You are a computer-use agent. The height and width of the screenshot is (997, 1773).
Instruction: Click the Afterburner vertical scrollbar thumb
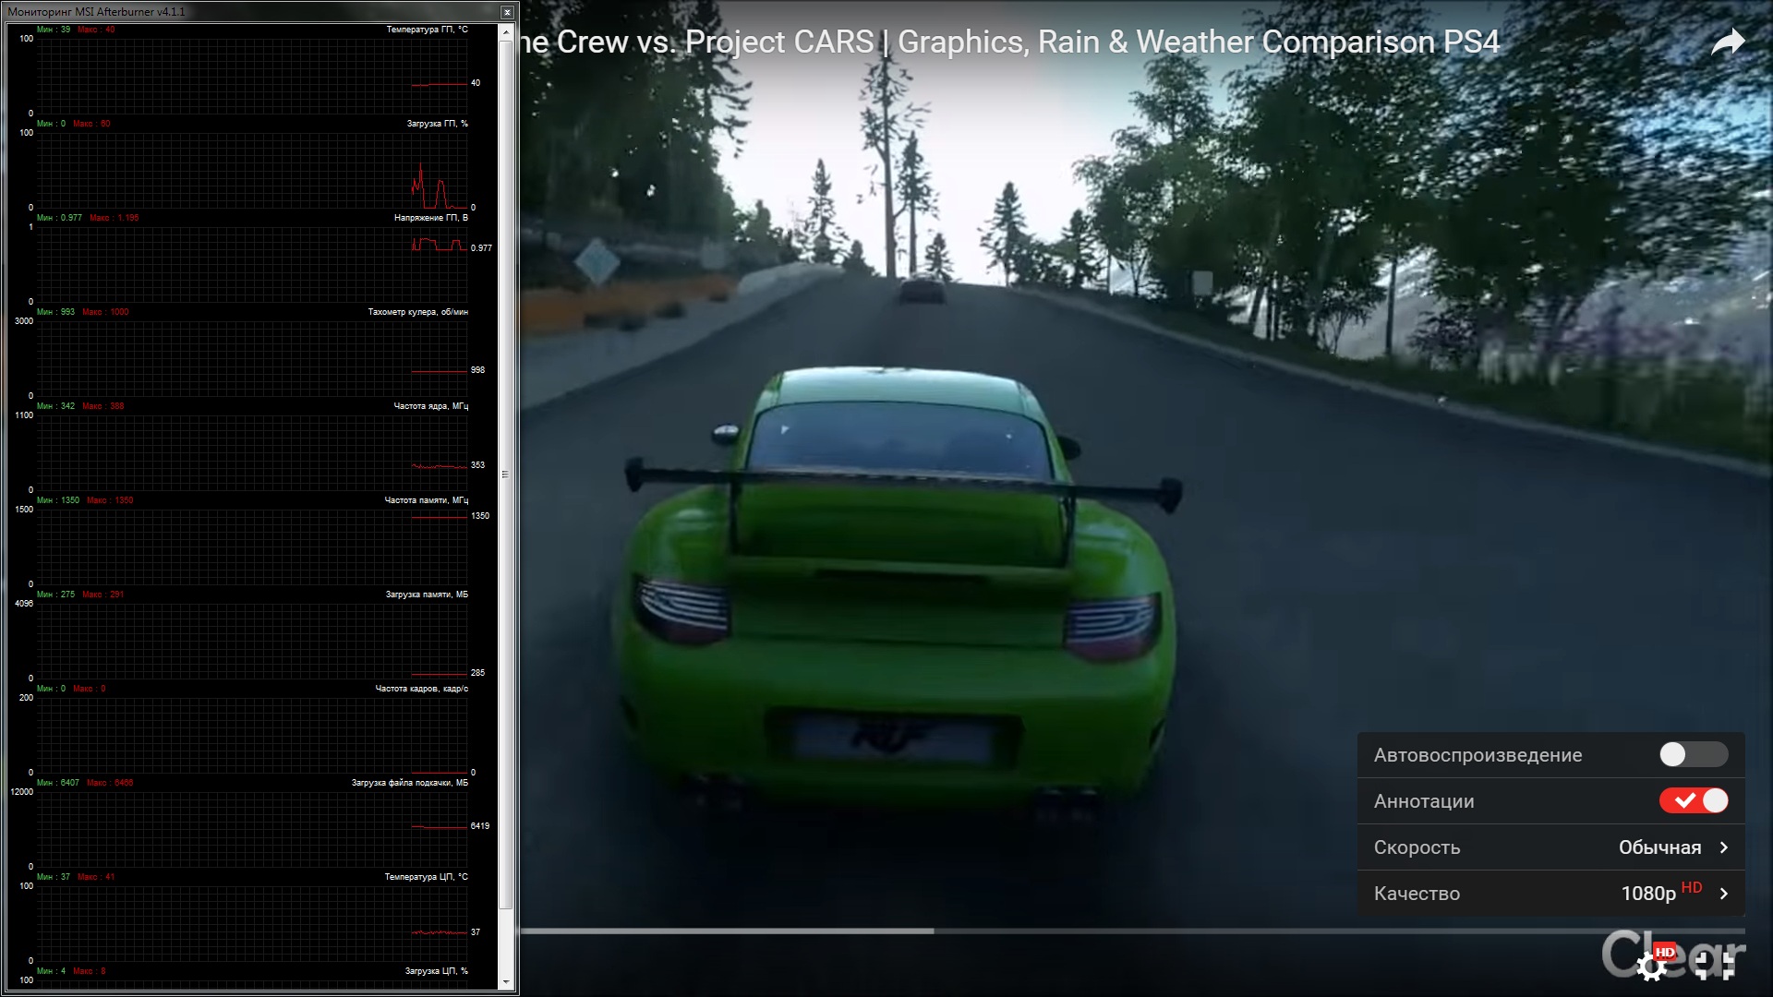[505, 474]
